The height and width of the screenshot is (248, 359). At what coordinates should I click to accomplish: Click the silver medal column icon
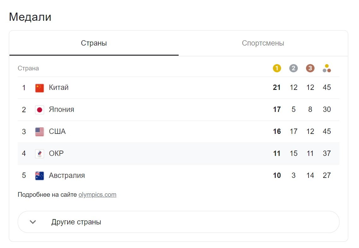(x=293, y=68)
